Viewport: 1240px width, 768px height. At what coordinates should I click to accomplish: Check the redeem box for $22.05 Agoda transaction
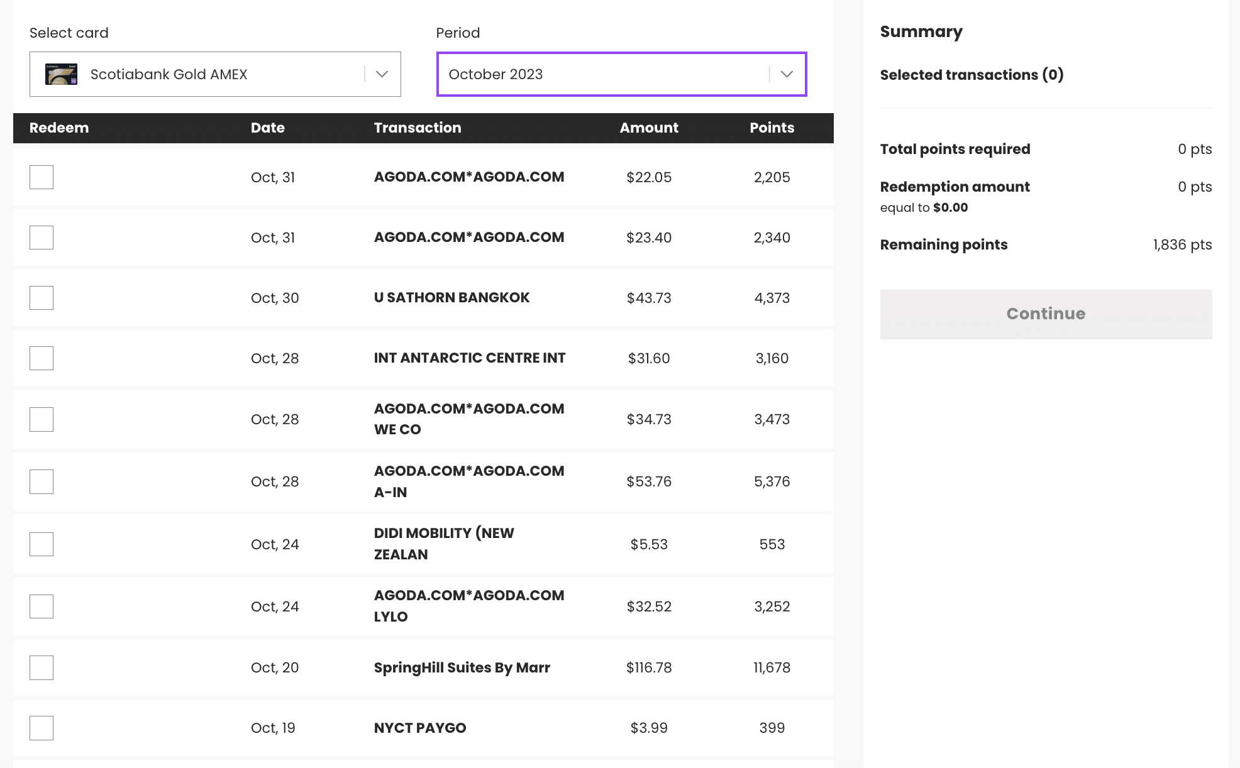click(x=42, y=177)
